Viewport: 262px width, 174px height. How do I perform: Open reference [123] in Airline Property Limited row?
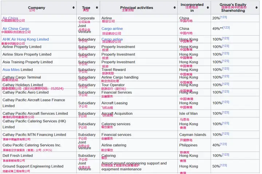coord(226,46)
